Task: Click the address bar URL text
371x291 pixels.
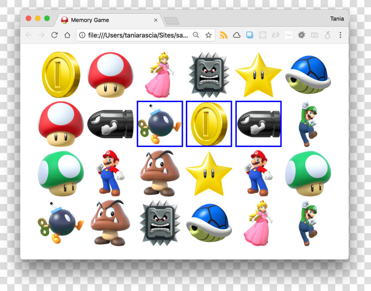Action: coord(138,35)
